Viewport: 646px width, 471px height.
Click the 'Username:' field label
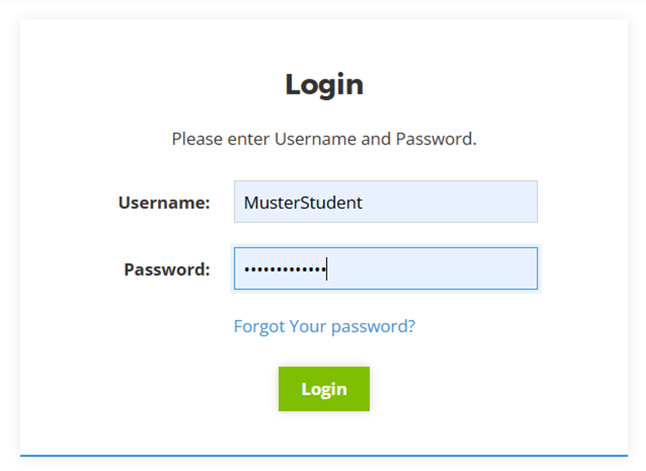164,203
